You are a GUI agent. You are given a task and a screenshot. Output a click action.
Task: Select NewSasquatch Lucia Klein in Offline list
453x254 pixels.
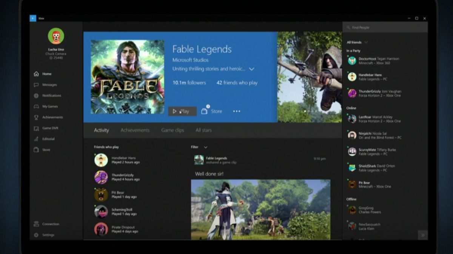pos(384,226)
